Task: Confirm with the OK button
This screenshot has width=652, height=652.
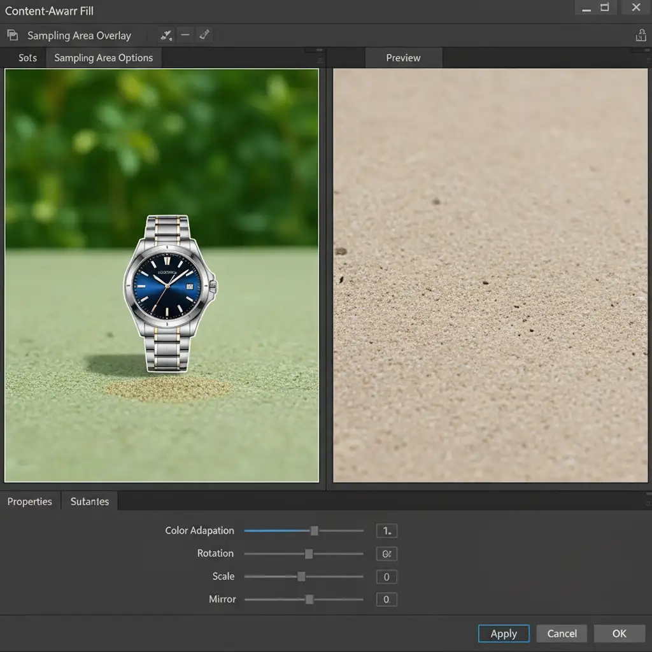Action: pyautogui.click(x=619, y=634)
